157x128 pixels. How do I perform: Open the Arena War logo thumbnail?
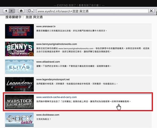(19, 31)
